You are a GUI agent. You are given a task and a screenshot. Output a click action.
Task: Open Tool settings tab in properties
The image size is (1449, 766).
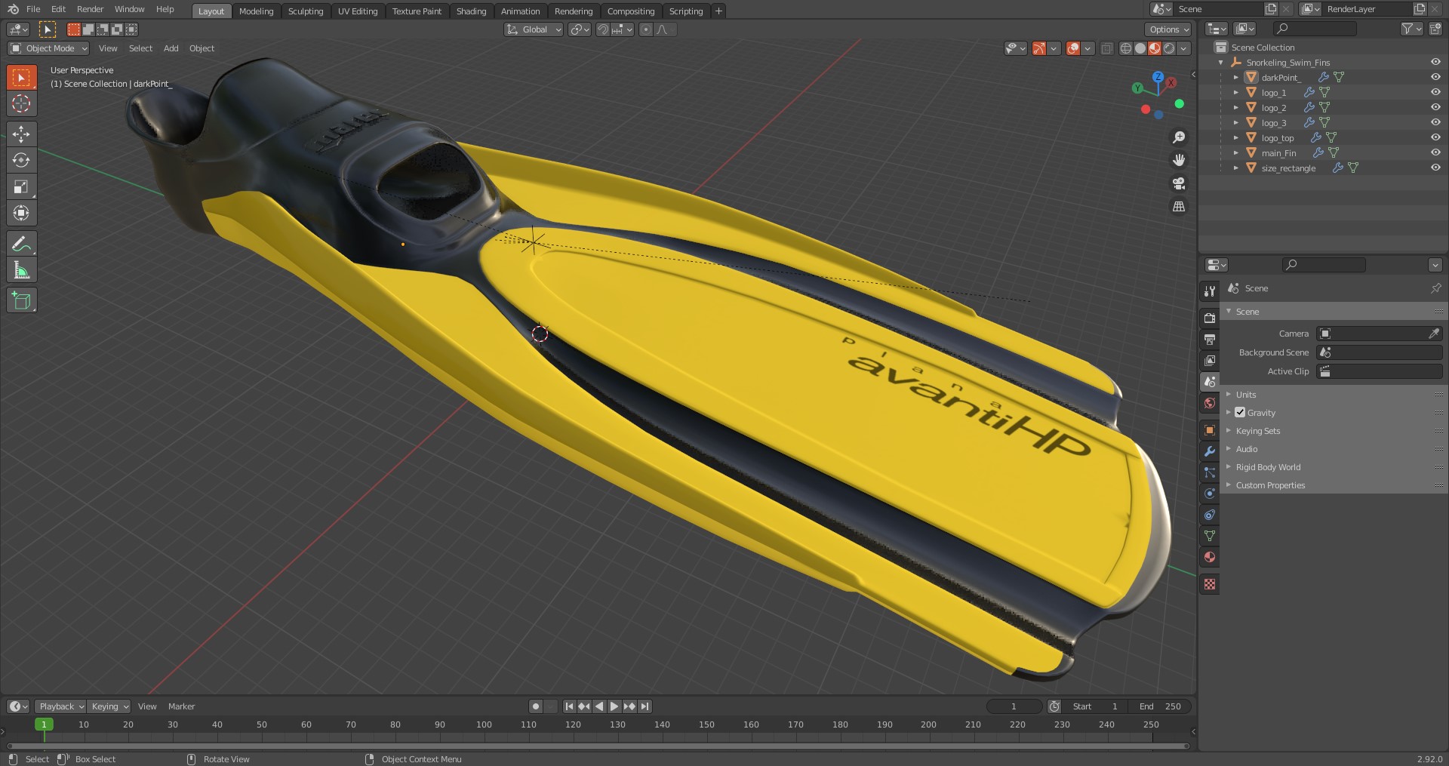click(x=1210, y=291)
